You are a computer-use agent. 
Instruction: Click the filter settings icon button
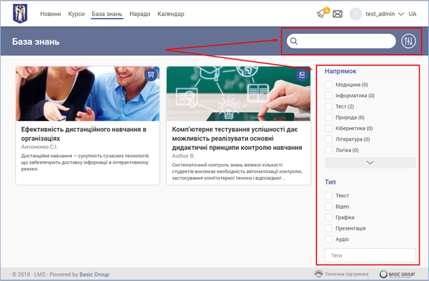(x=408, y=41)
